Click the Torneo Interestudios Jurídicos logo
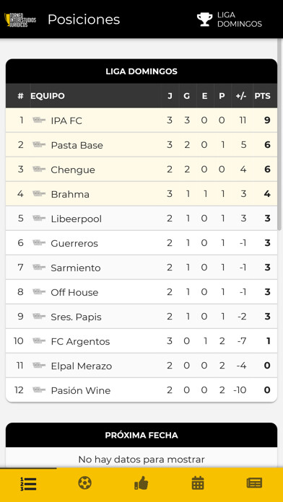This screenshot has height=502, width=283. [20, 19]
